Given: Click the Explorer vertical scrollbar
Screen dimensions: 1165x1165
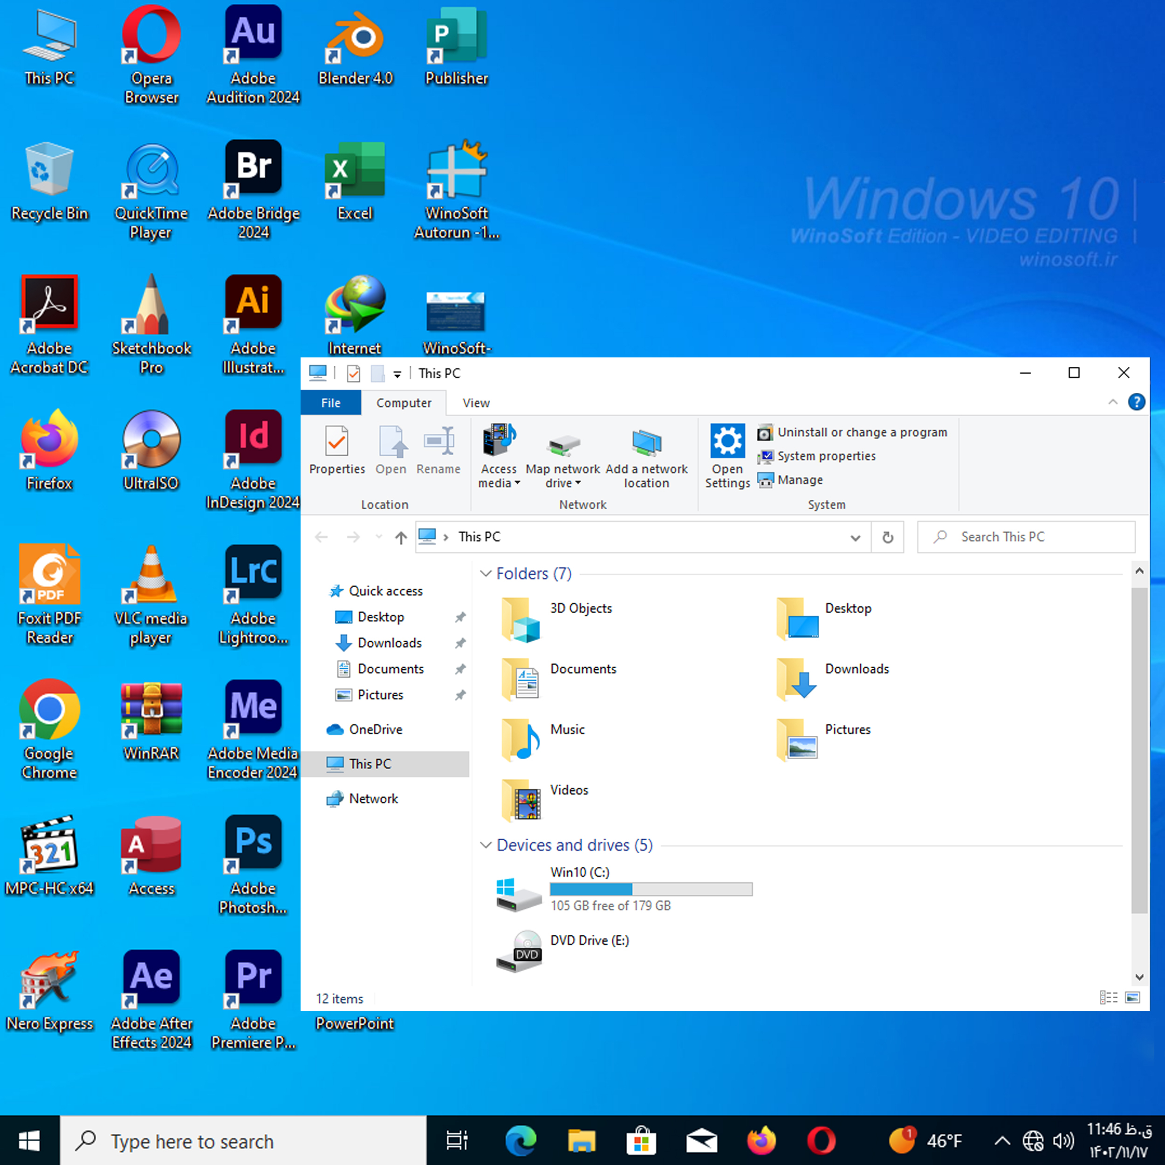Looking at the screenshot, I should click(x=1139, y=750).
